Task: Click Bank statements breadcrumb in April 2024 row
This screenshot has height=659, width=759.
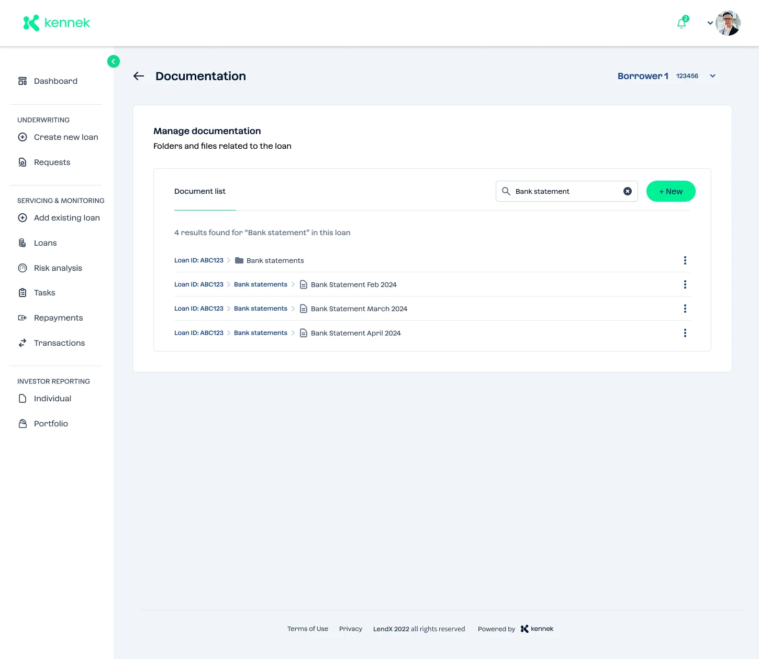Action: pyautogui.click(x=261, y=333)
